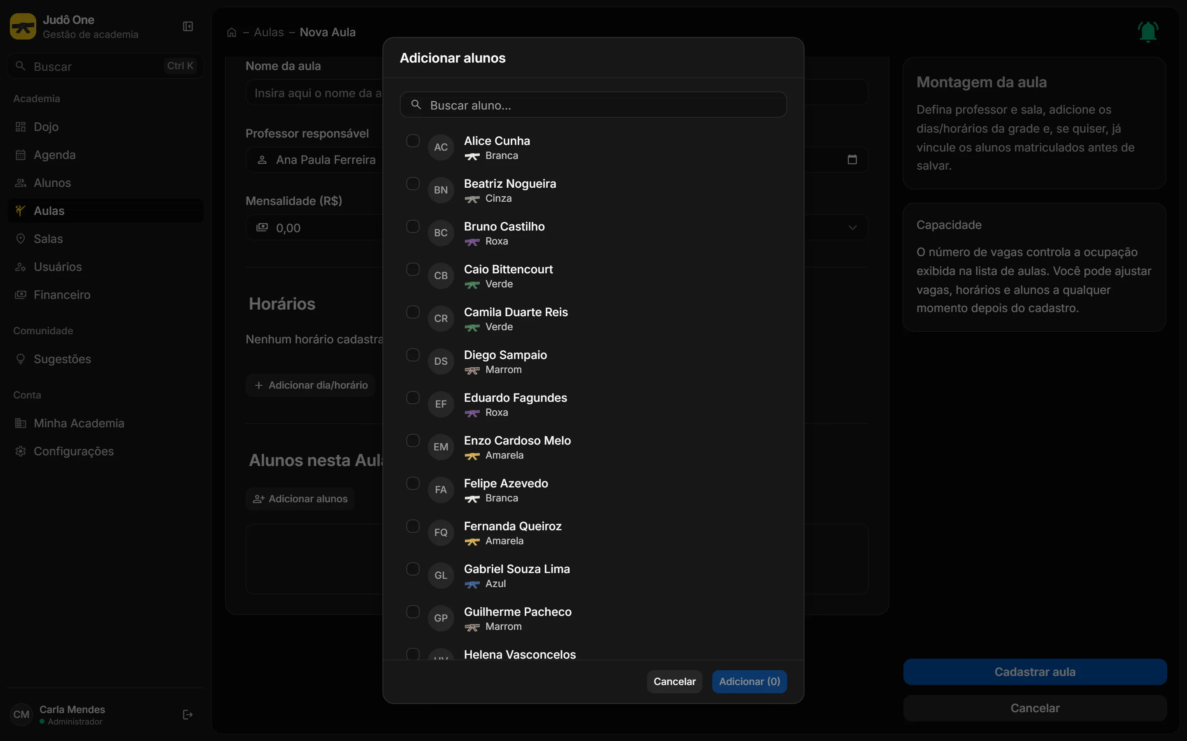Open the notifications bell

pyautogui.click(x=1148, y=32)
